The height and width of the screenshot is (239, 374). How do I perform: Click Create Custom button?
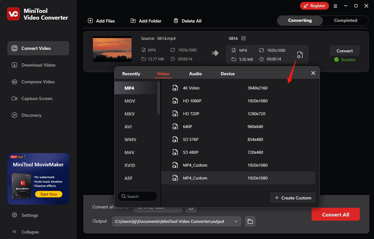coord(293,198)
